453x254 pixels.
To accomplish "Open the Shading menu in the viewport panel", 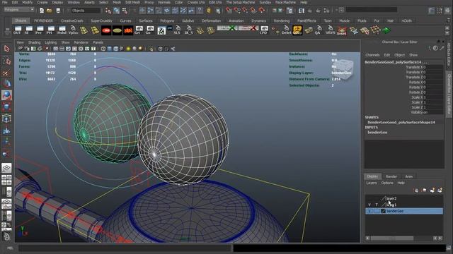I will click(x=34, y=42).
